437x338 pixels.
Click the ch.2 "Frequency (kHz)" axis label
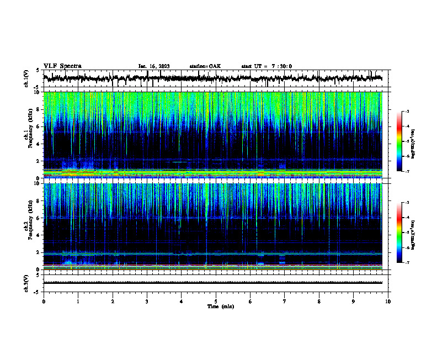point(30,220)
